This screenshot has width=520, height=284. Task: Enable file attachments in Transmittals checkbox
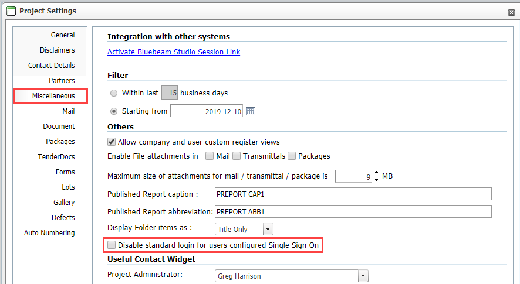pos(237,156)
